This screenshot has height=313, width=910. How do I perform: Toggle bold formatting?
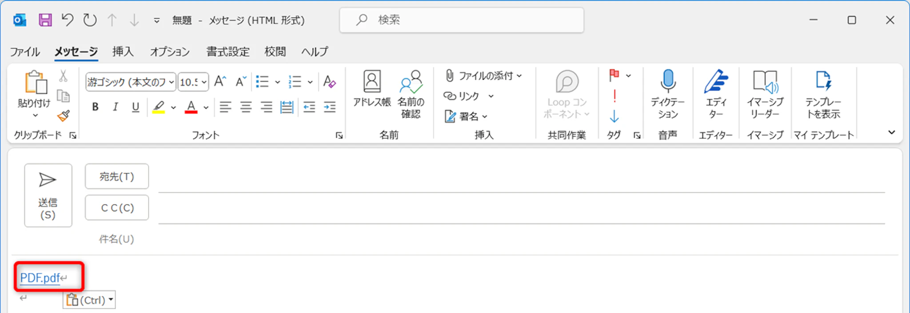(x=95, y=107)
